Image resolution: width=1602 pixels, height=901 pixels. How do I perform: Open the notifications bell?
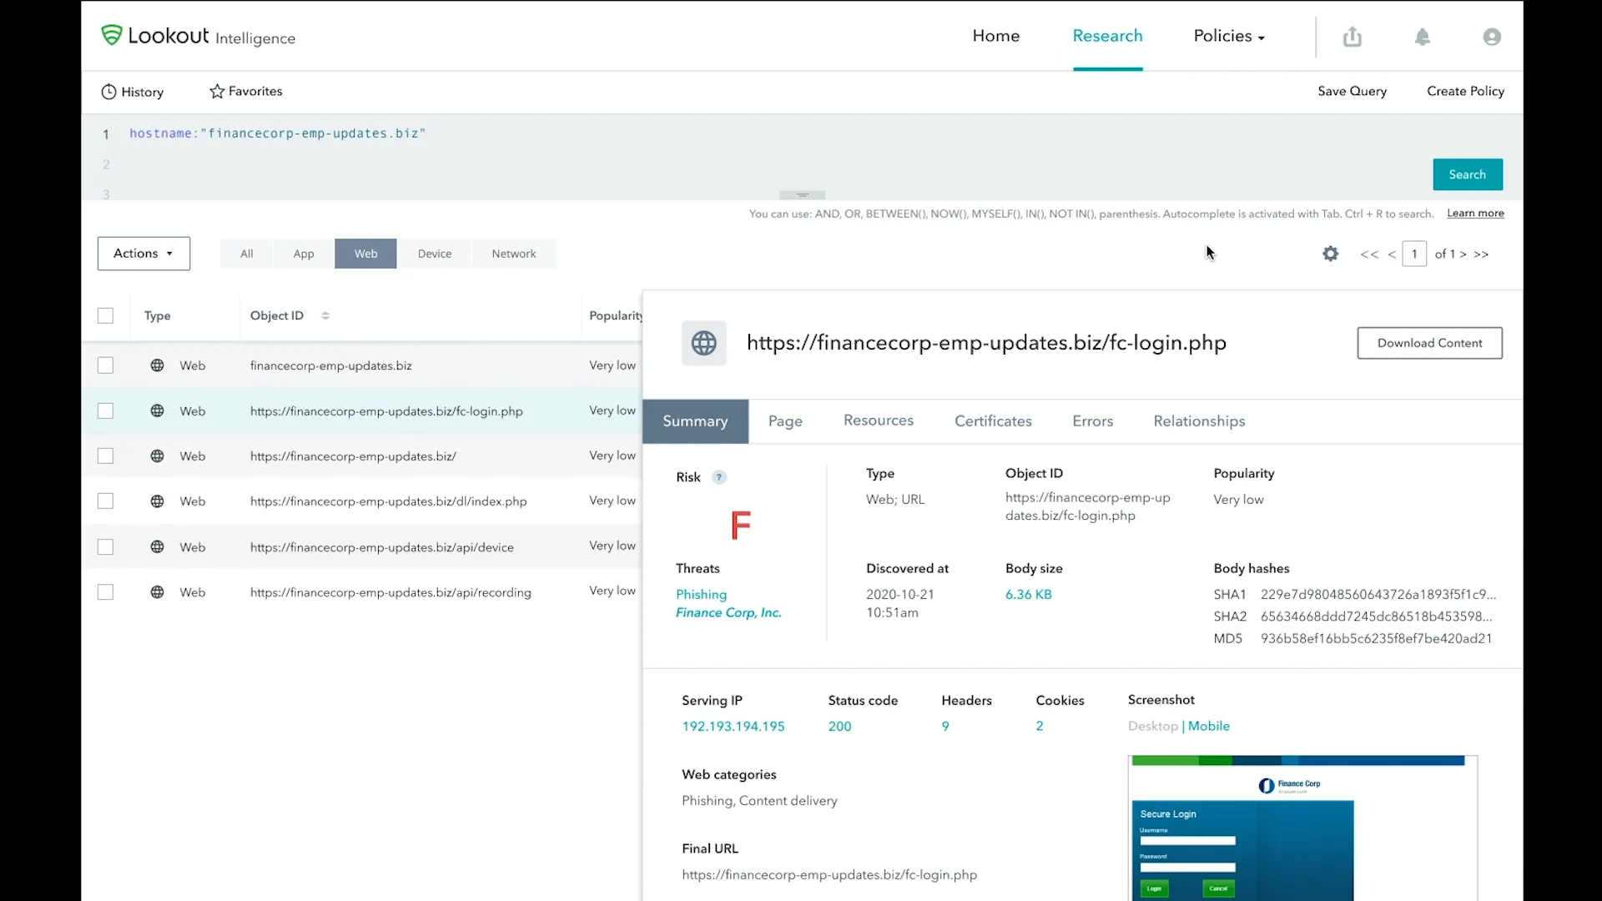coord(1423,37)
